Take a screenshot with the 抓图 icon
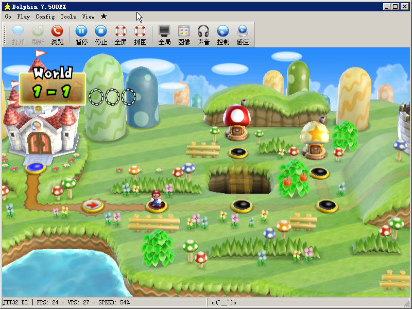Screen dimensions: 412x309 140,35
